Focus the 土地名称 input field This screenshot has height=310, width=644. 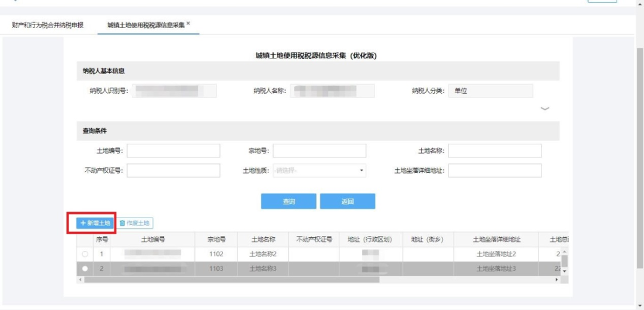coord(495,151)
